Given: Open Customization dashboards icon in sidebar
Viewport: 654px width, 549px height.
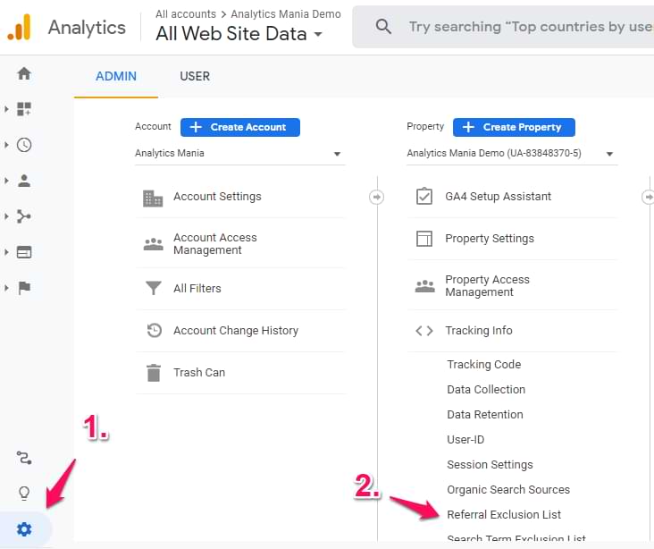Looking at the screenshot, I should pyautogui.click(x=24, y=109).
